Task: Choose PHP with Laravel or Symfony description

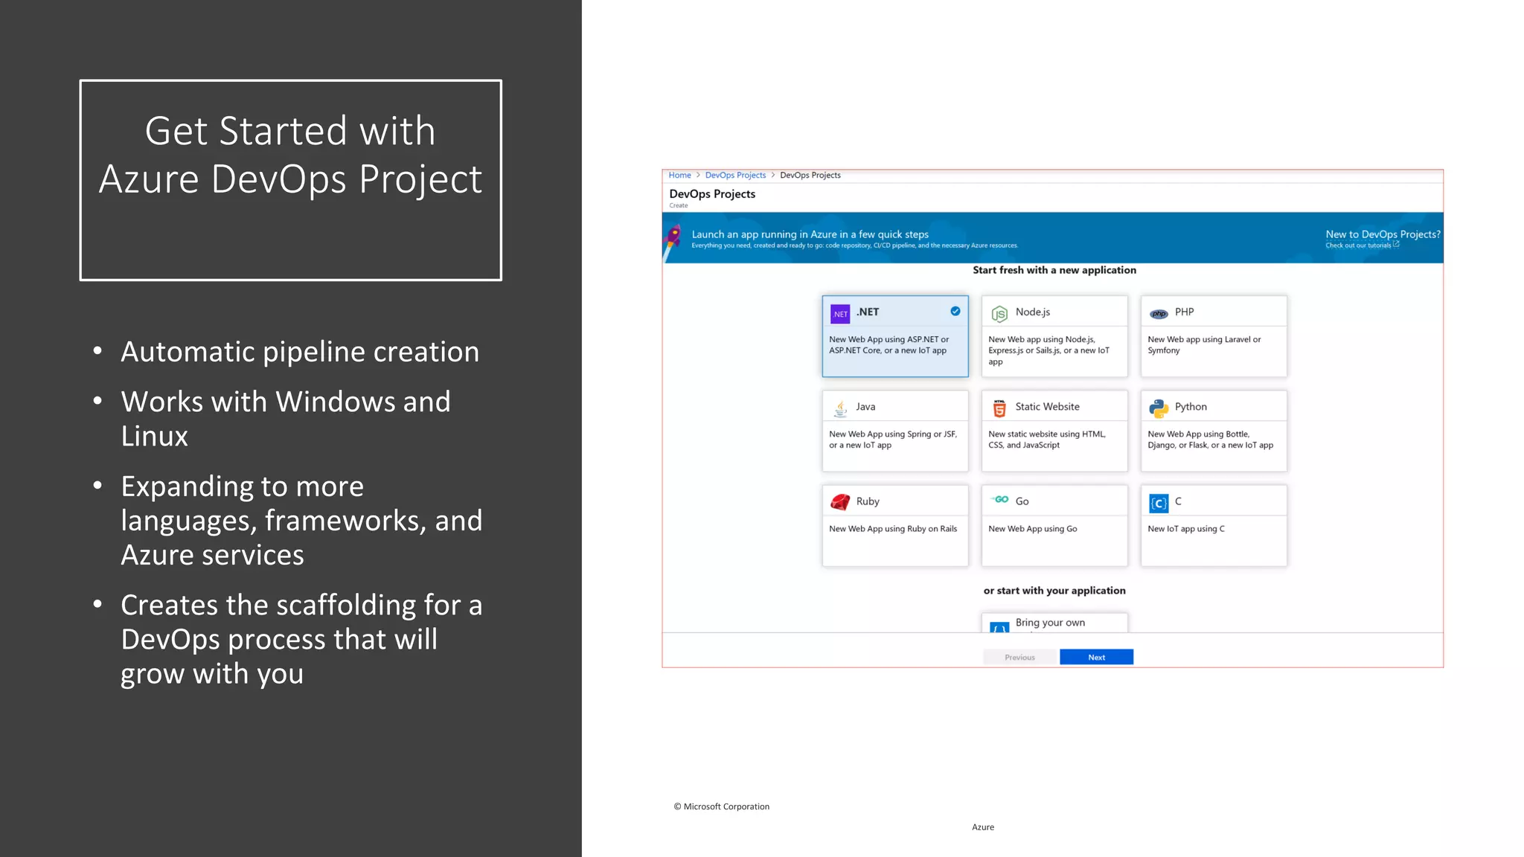Action: pos(1204,345)
